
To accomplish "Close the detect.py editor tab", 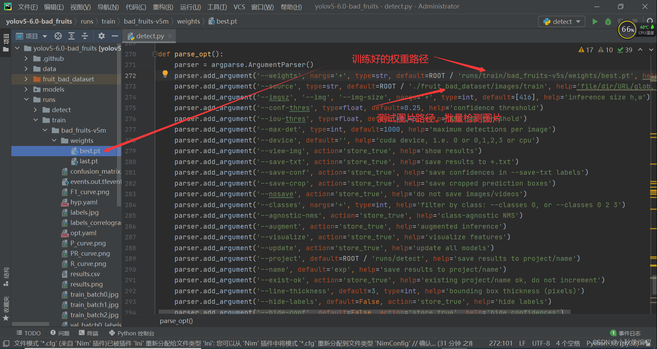I will coord(170,36).
